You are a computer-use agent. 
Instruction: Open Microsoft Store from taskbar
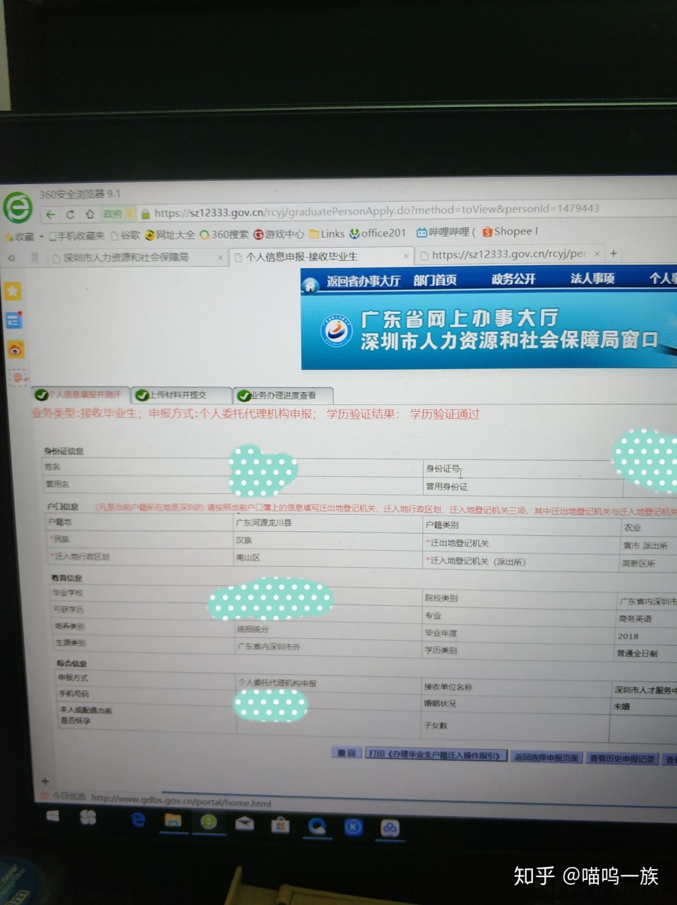coord(280,825)
